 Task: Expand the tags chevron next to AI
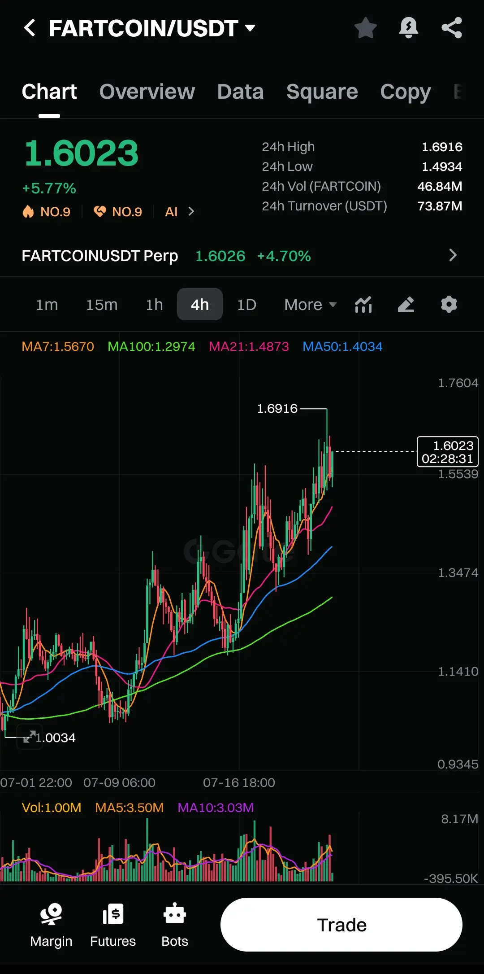pyautogui.click(x=191, y=211)
